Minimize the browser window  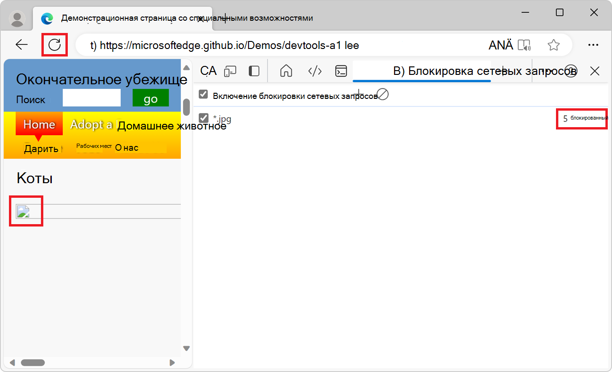pos(527,13)
